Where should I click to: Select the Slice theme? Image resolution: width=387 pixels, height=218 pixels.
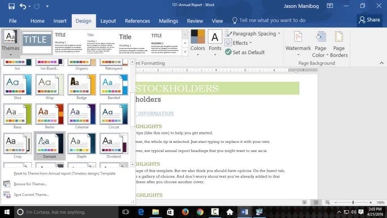(17, 87)
